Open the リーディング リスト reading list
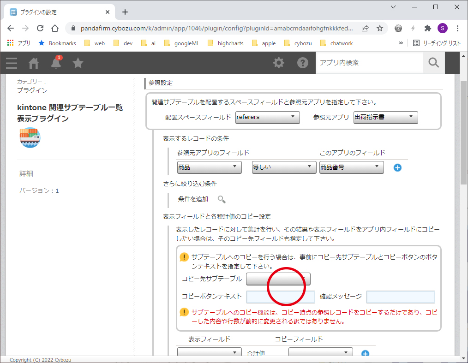The width and height of the screenshot is (468, 363). click(437, 43)
